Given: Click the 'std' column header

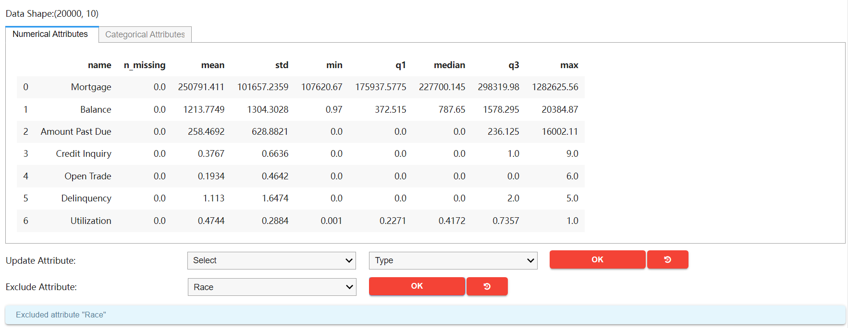Looking at the screenshot, I should pyautogui.click(x=282, y=65).
